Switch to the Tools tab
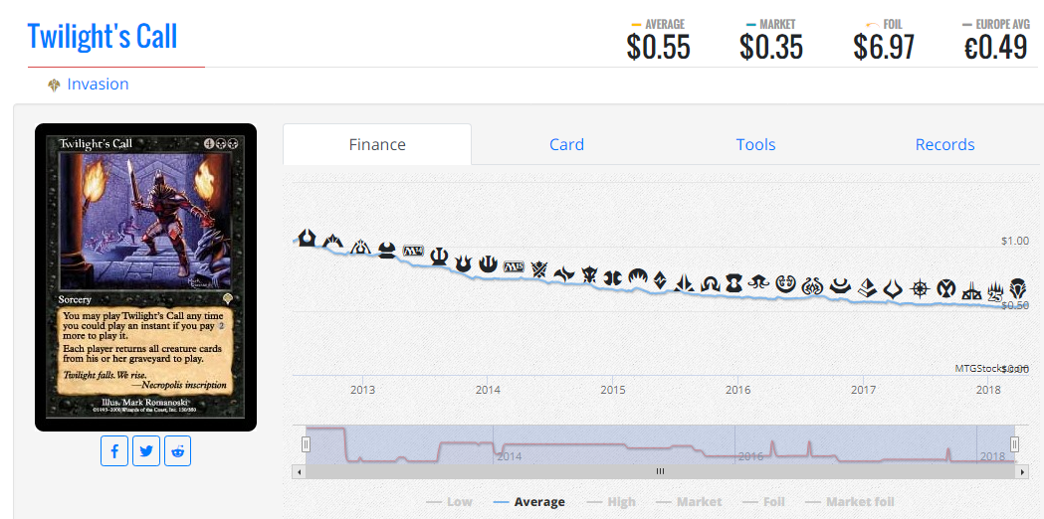The image size is (1044, 519). [755, 144]
